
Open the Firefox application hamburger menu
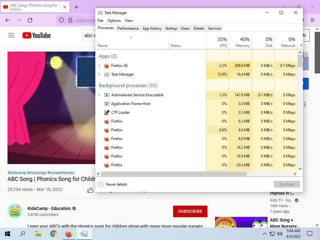click(x=312, y=20)
